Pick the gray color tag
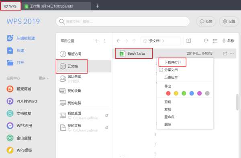Viewport: 241px width, 158px height. 207,93
